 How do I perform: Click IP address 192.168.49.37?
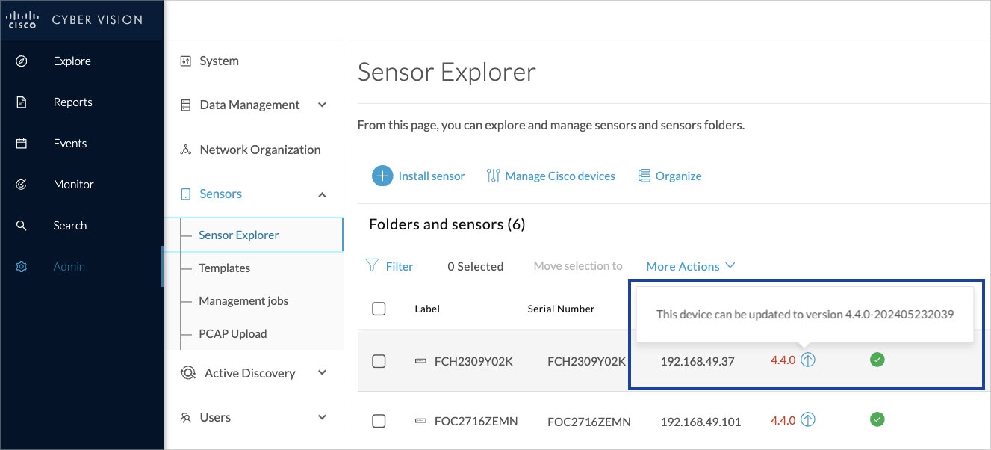click(x=698, y=361)
